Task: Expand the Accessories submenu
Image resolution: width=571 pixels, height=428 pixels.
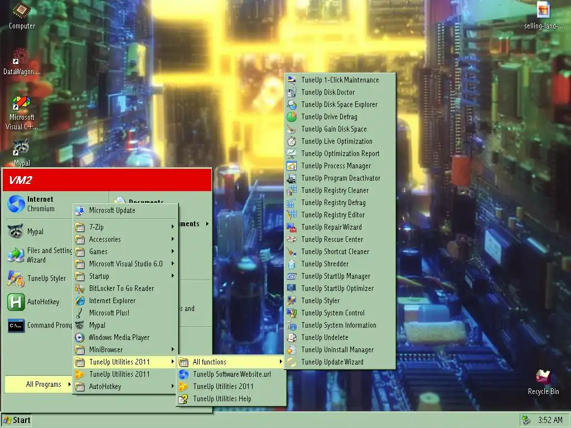Action: point(125,240)
